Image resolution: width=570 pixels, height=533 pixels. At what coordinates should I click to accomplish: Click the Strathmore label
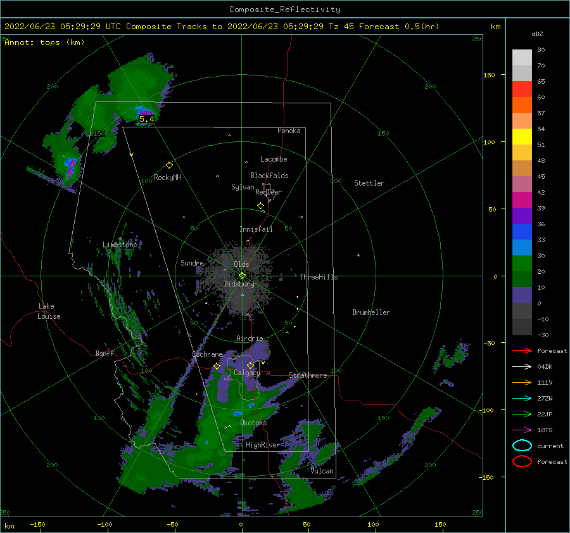tap(308, 375)
